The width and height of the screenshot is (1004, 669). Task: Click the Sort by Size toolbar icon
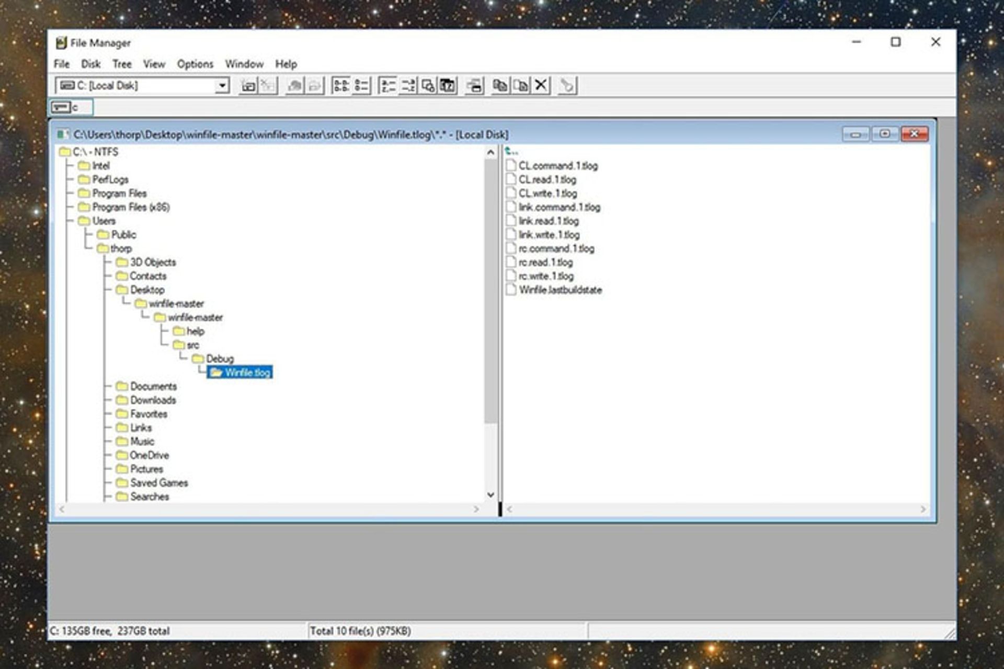point(428,86)
